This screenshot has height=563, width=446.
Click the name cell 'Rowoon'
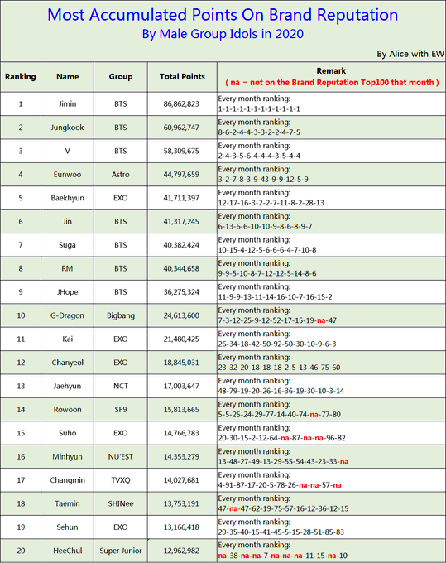pos(68,410)
